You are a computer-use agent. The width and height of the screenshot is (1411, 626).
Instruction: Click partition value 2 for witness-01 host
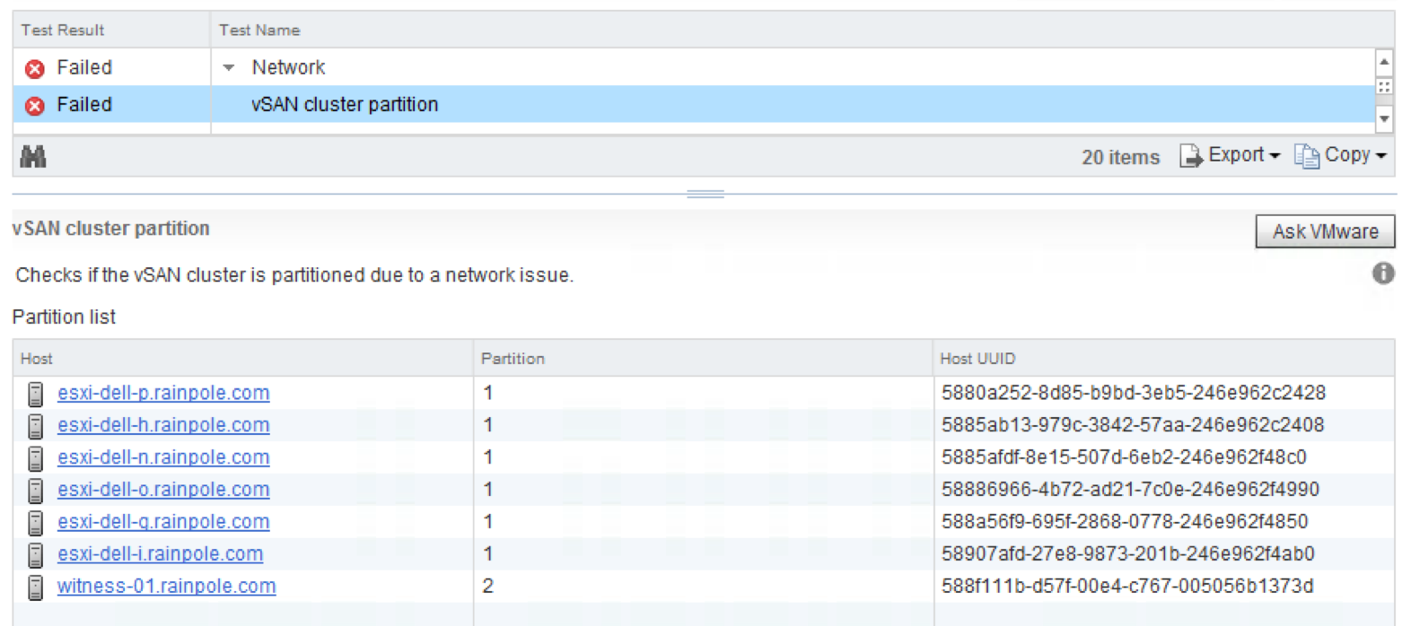(x=488, y=587)
